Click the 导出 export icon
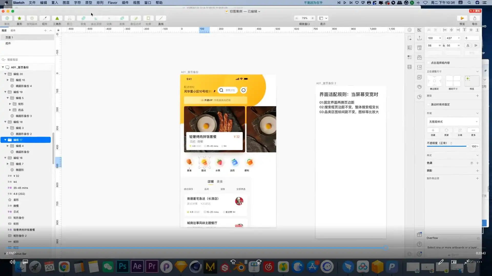 pos(475,18)
